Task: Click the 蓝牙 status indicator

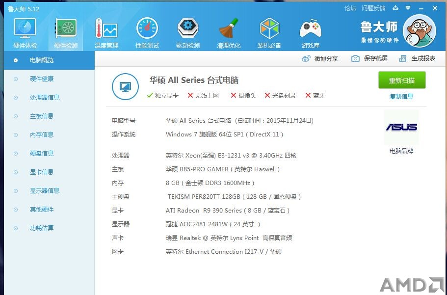Action: tap(315, 96)
